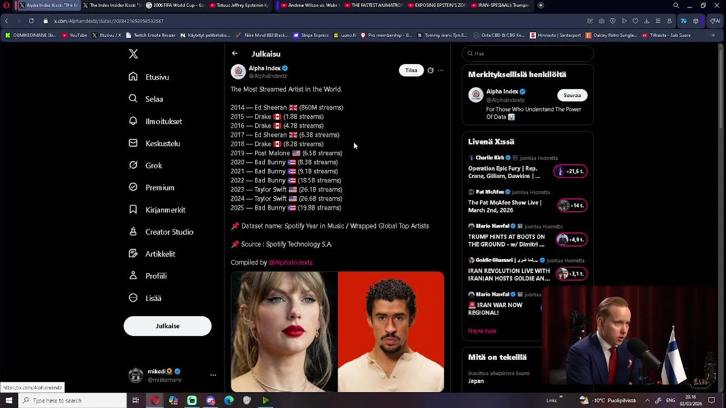Open browser tab search magnifier
This screenshot has height=408, width=726.
(676, 5)
